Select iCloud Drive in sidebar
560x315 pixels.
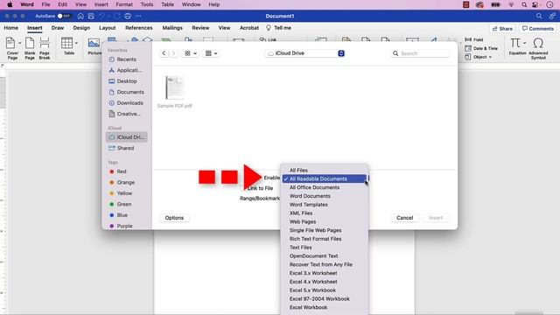127,137
